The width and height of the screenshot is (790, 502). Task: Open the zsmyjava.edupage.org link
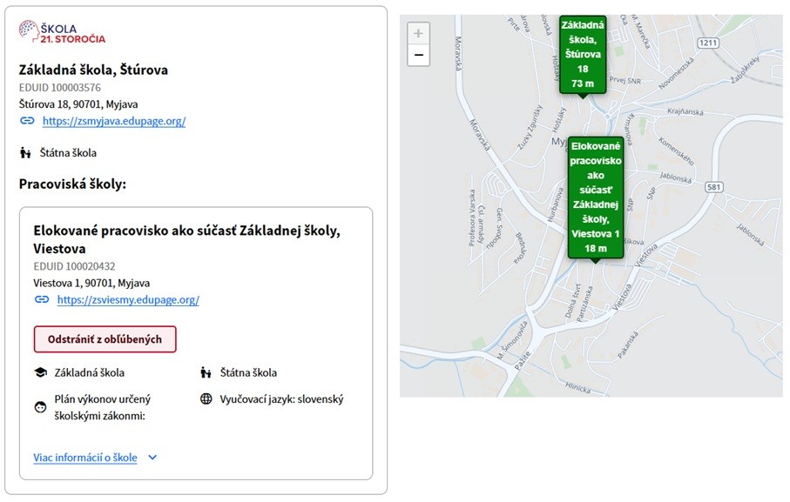[114, 121]
